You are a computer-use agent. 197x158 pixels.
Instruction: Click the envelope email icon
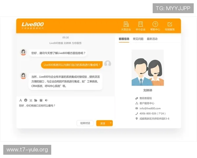point(137,108)
